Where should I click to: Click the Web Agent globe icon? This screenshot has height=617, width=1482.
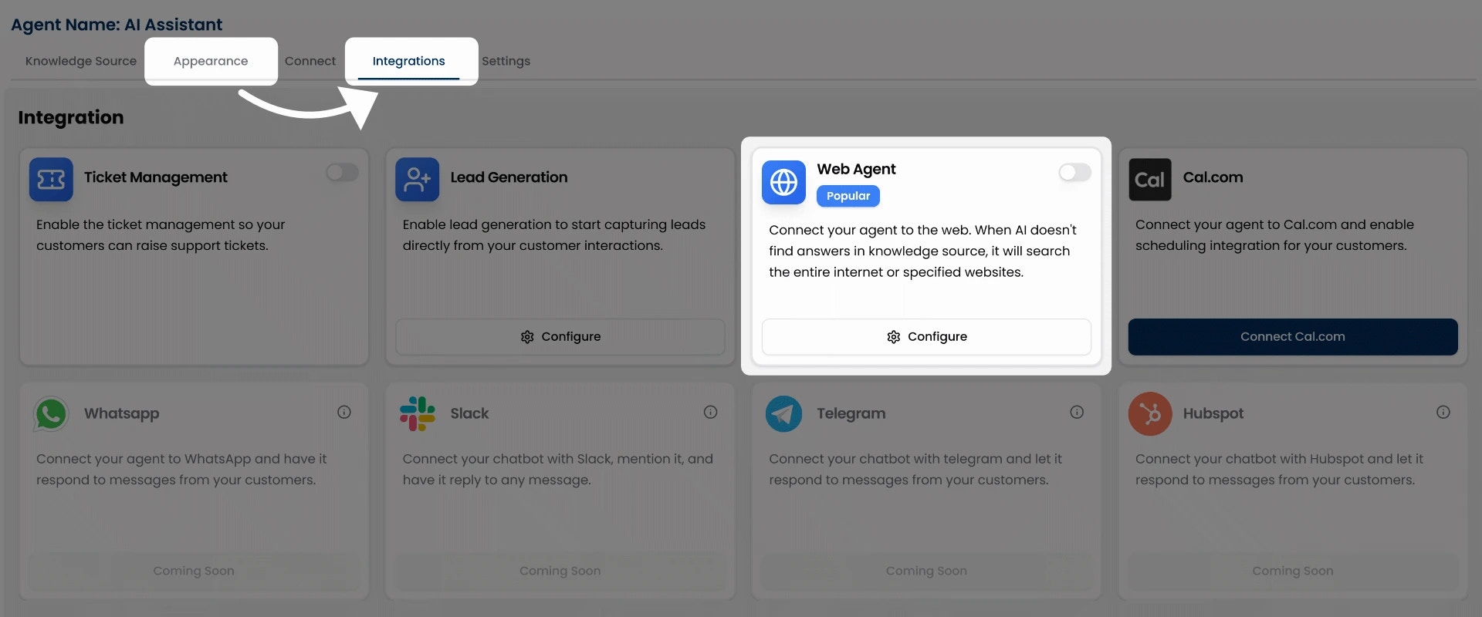pos(783,183)
